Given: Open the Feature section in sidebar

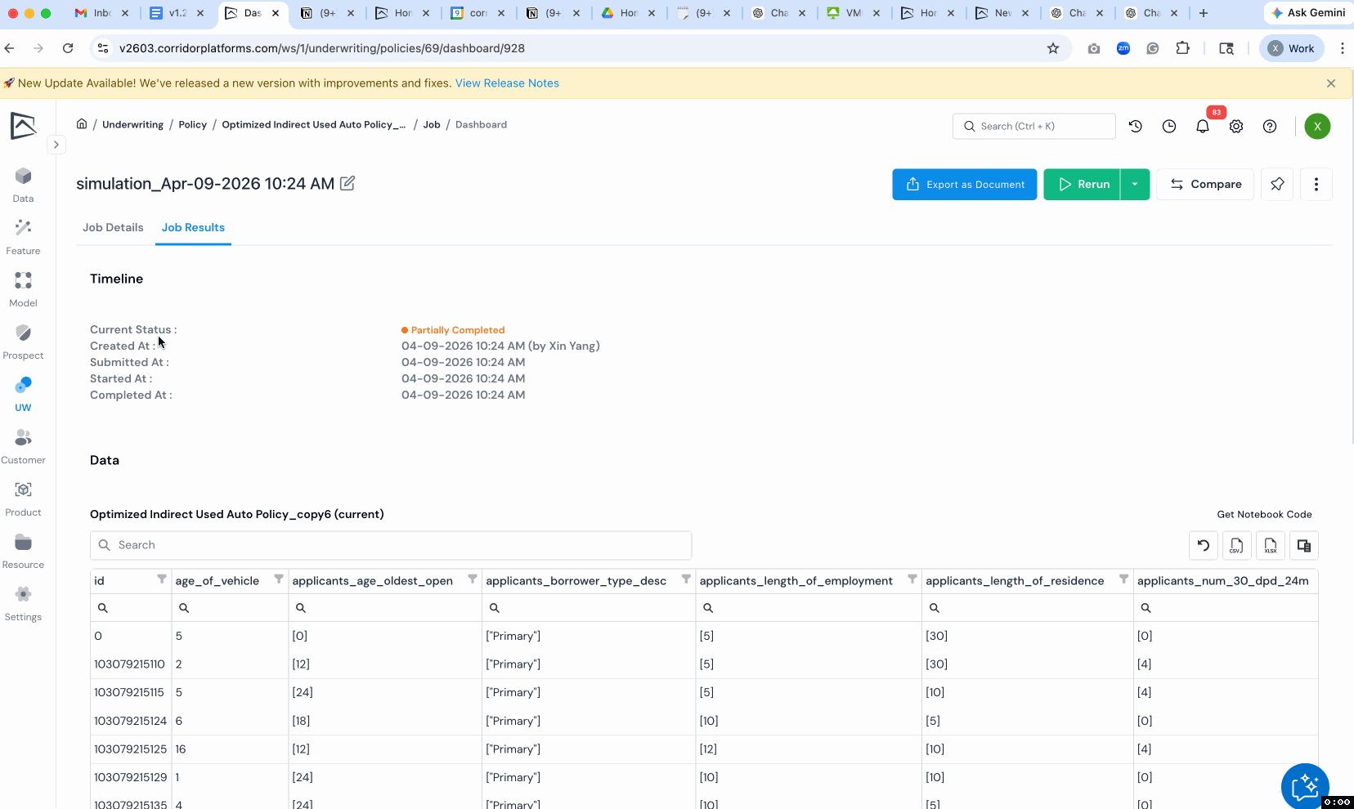Looking at the screenshot, I should click(x=23, y=238).
